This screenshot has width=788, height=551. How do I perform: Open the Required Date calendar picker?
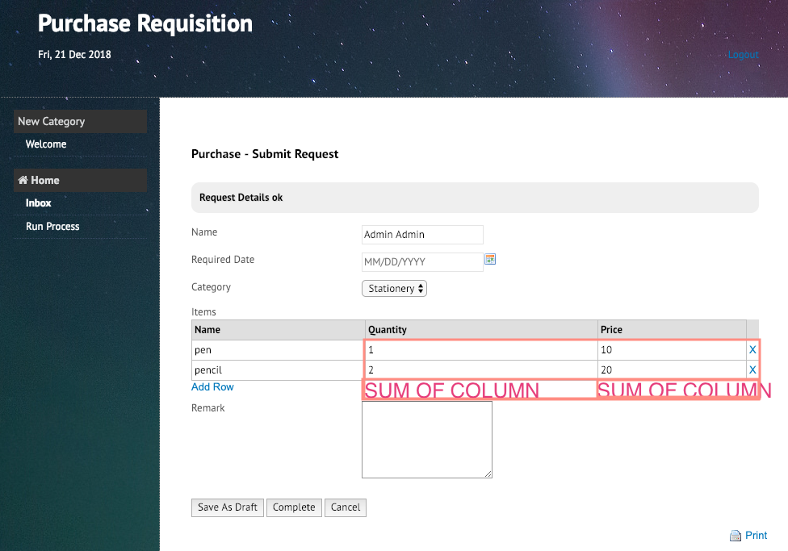click(489, 259)
